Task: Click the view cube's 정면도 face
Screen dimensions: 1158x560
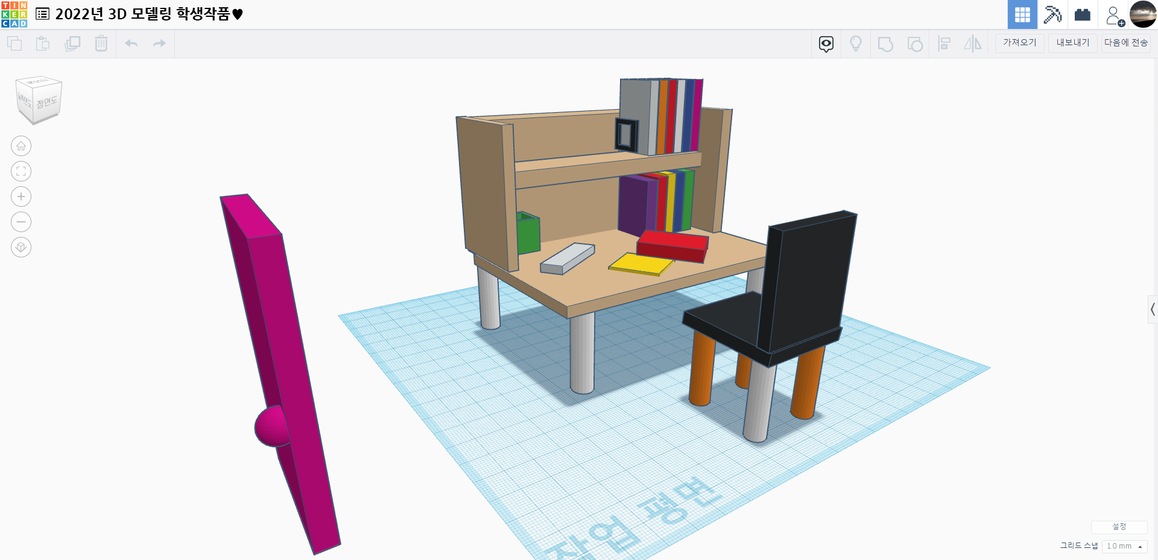Action: click(x=47, y=102)
